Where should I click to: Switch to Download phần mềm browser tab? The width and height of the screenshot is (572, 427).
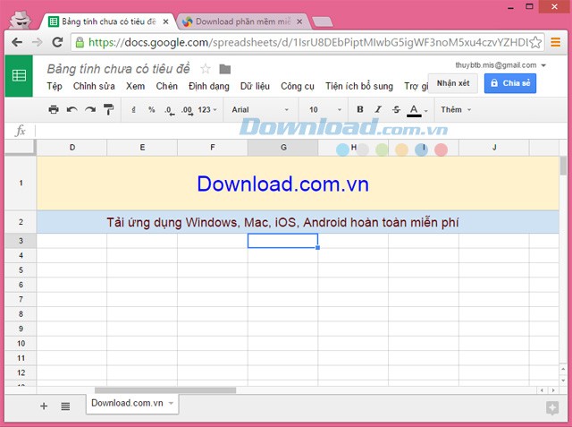click(x=242, y=21)
